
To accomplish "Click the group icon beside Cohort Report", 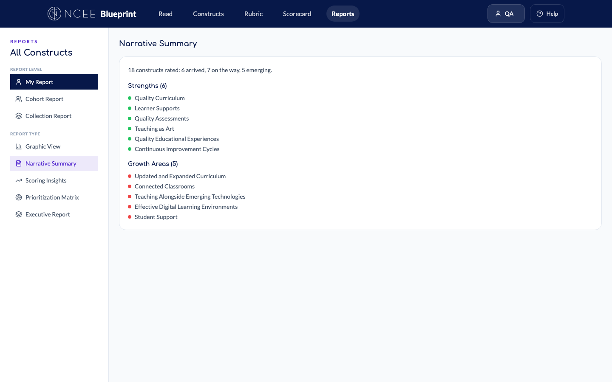I will click(19, 99).
